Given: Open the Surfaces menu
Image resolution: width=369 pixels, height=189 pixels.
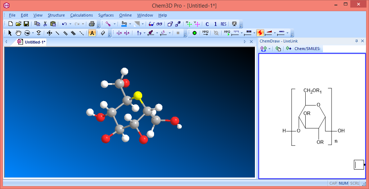Looking at the screenshot, I should click(x=106, y=15).
